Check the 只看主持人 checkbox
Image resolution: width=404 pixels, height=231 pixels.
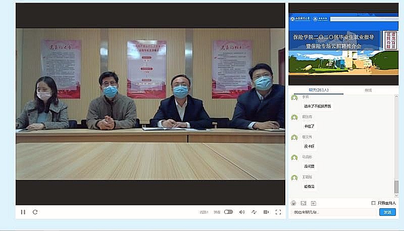[373, 203]
